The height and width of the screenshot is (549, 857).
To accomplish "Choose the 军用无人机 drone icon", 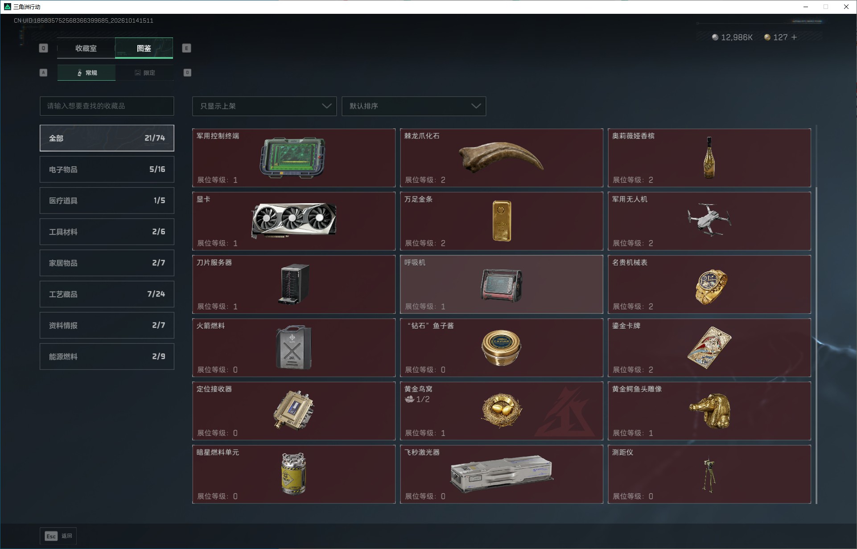I will [709, 220].
